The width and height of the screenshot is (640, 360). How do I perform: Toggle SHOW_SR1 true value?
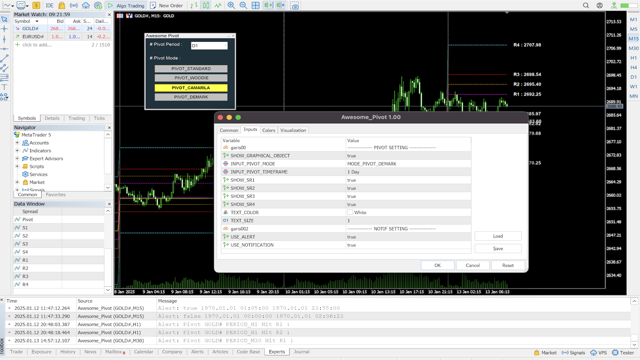tap(408, 180)
